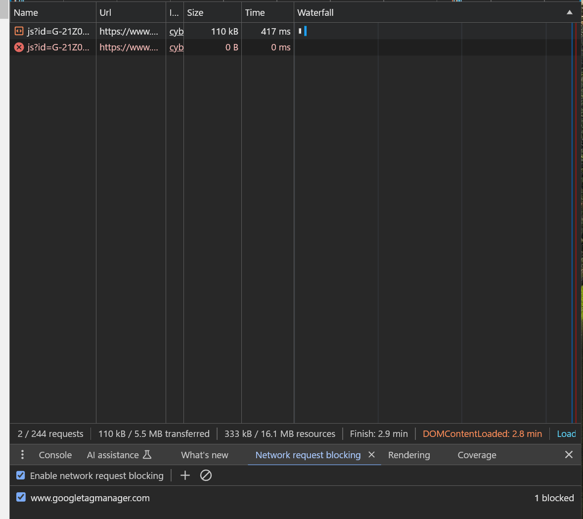Click the 1 blocked count label
The height and width of the screenshot is (519, 583).
click(554, 498)
